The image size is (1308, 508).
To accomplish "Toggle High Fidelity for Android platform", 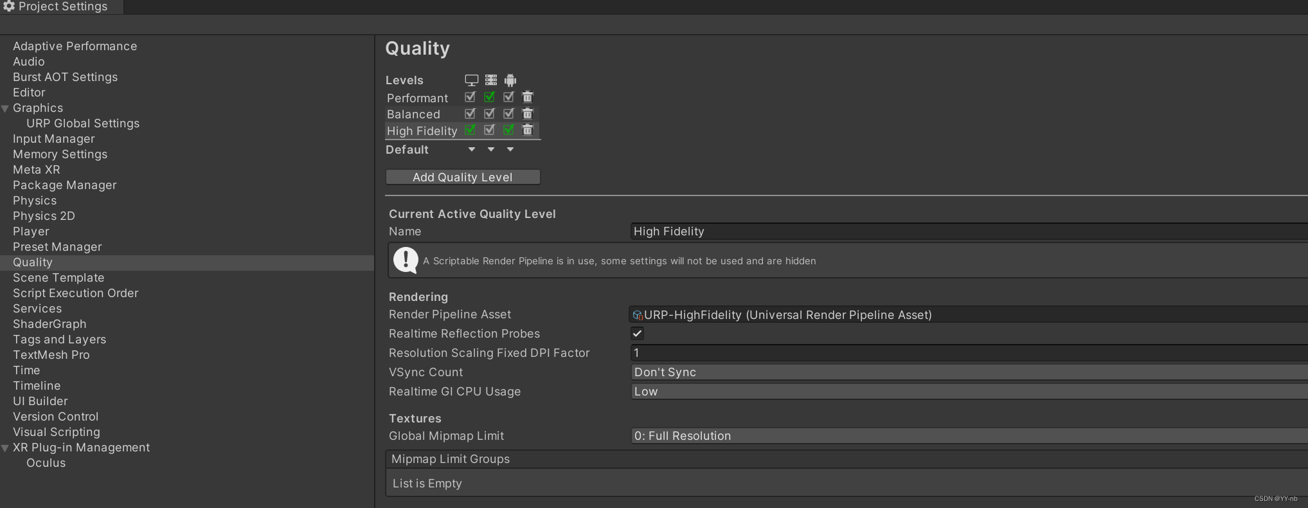I will (508, 130).
